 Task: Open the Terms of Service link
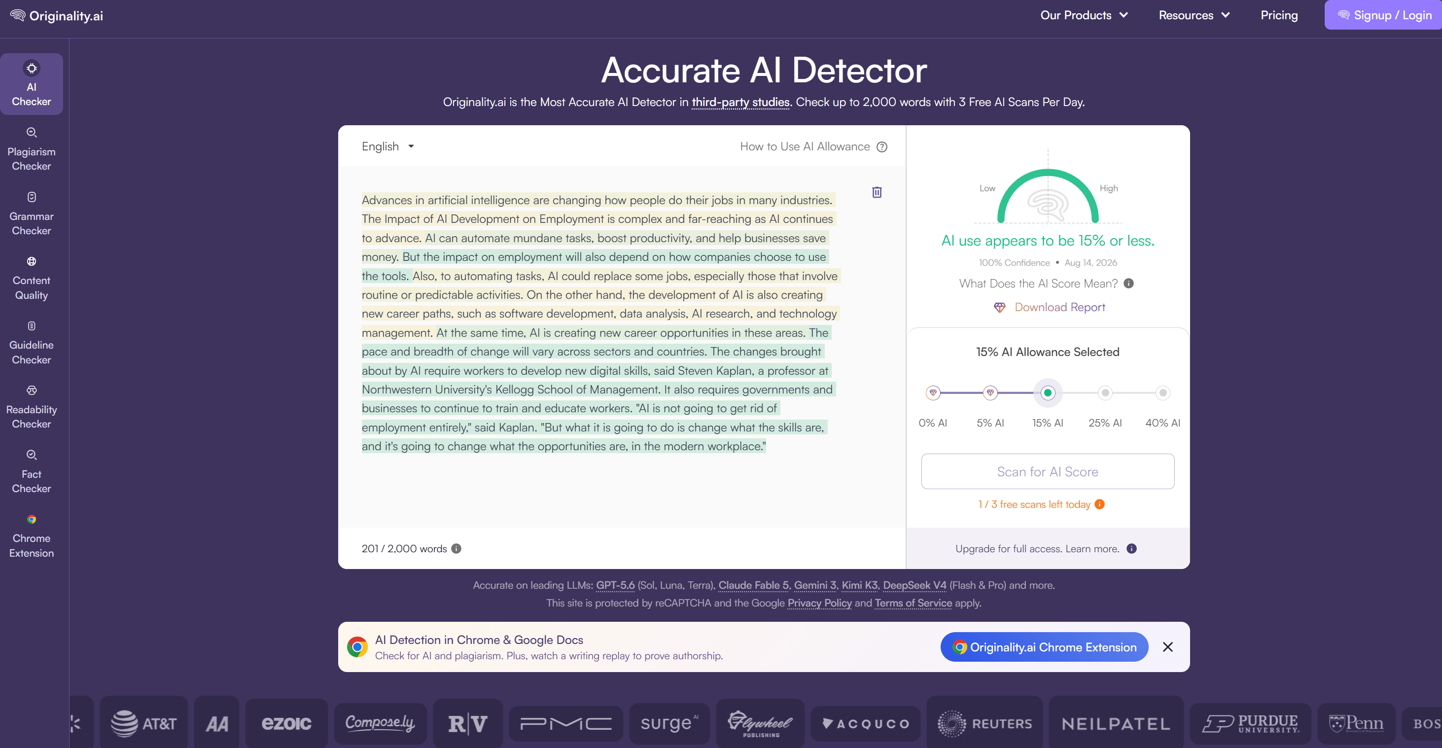913,604
